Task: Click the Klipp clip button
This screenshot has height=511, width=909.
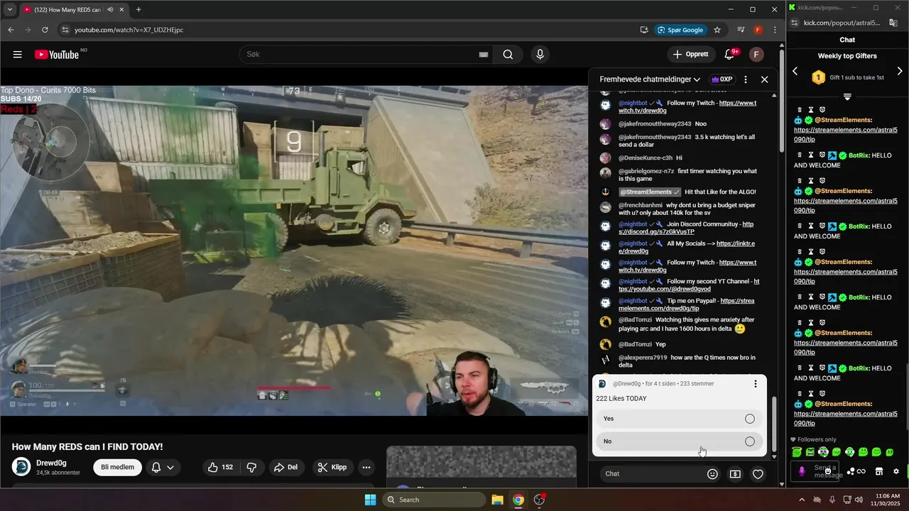Action: click(332, 467)
